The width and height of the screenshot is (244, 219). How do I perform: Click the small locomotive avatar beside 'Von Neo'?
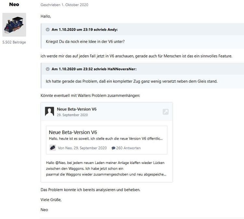[53, 148]
